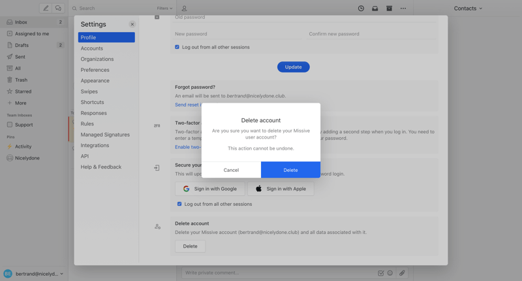Screen dimensions: 522x281
Task: Click the Write private comment field
Action: click(x=279, y=273)
